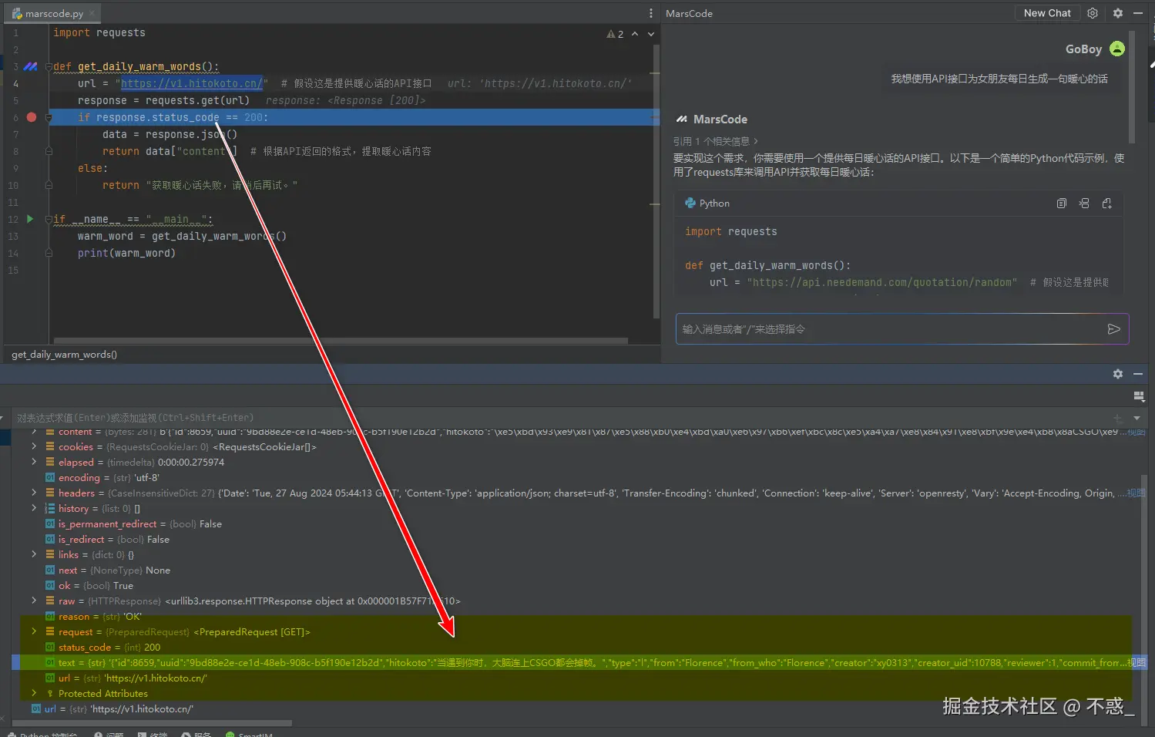Select the marscode.py editor tab
The image size is (1155, 737).
point(53,13)
